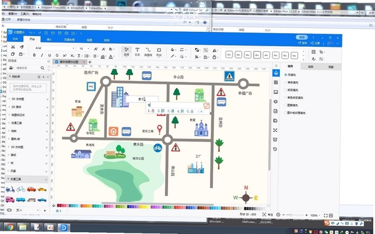The height and width of the screenshot is (234, 375).
Task: Switch to the 阴影 properties tab
Action: [x=331, y=67]
